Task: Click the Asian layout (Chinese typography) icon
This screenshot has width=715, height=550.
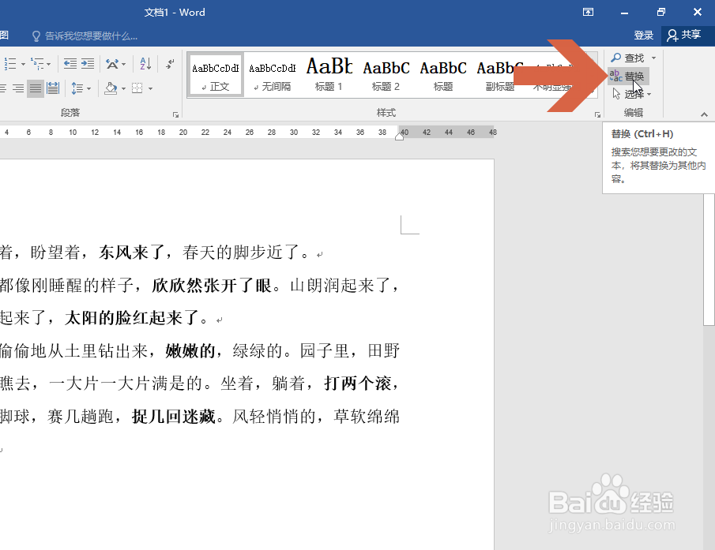Action: click(111, 64)
